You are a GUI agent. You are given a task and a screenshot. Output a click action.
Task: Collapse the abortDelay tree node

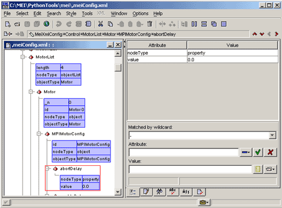(47, 169)
